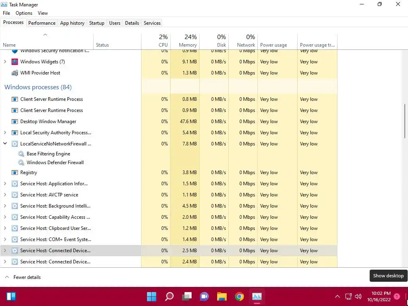408x306 pixels.
Task: Expand Service Host: COM+ Event System
Action: [x=5, y=239]
